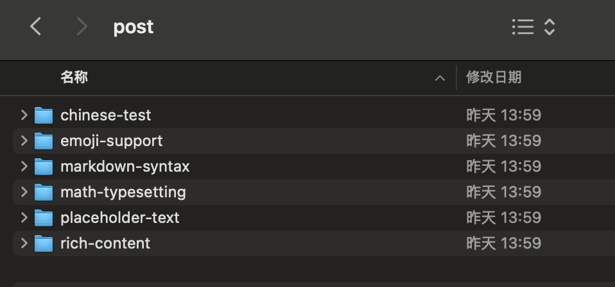Click the rich-content folder icon
The image size is (615, 287).
[44, 243]
